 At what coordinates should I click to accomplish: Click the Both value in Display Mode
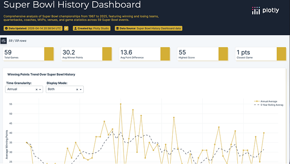[51, 89]
